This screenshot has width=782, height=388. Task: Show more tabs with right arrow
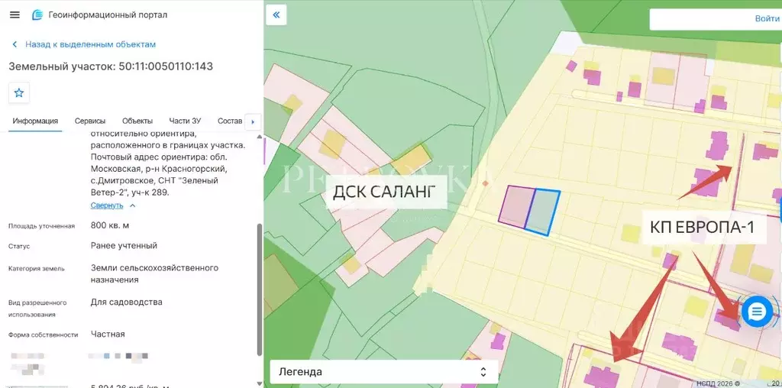[x=253, y=121]
